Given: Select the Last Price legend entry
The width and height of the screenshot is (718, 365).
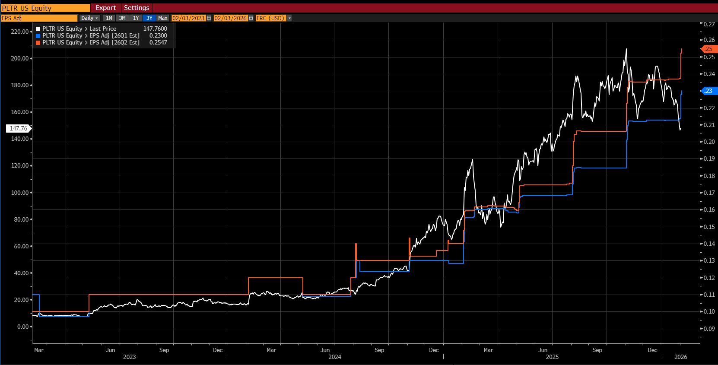Looking at the screenshot, I should [79, 29].
